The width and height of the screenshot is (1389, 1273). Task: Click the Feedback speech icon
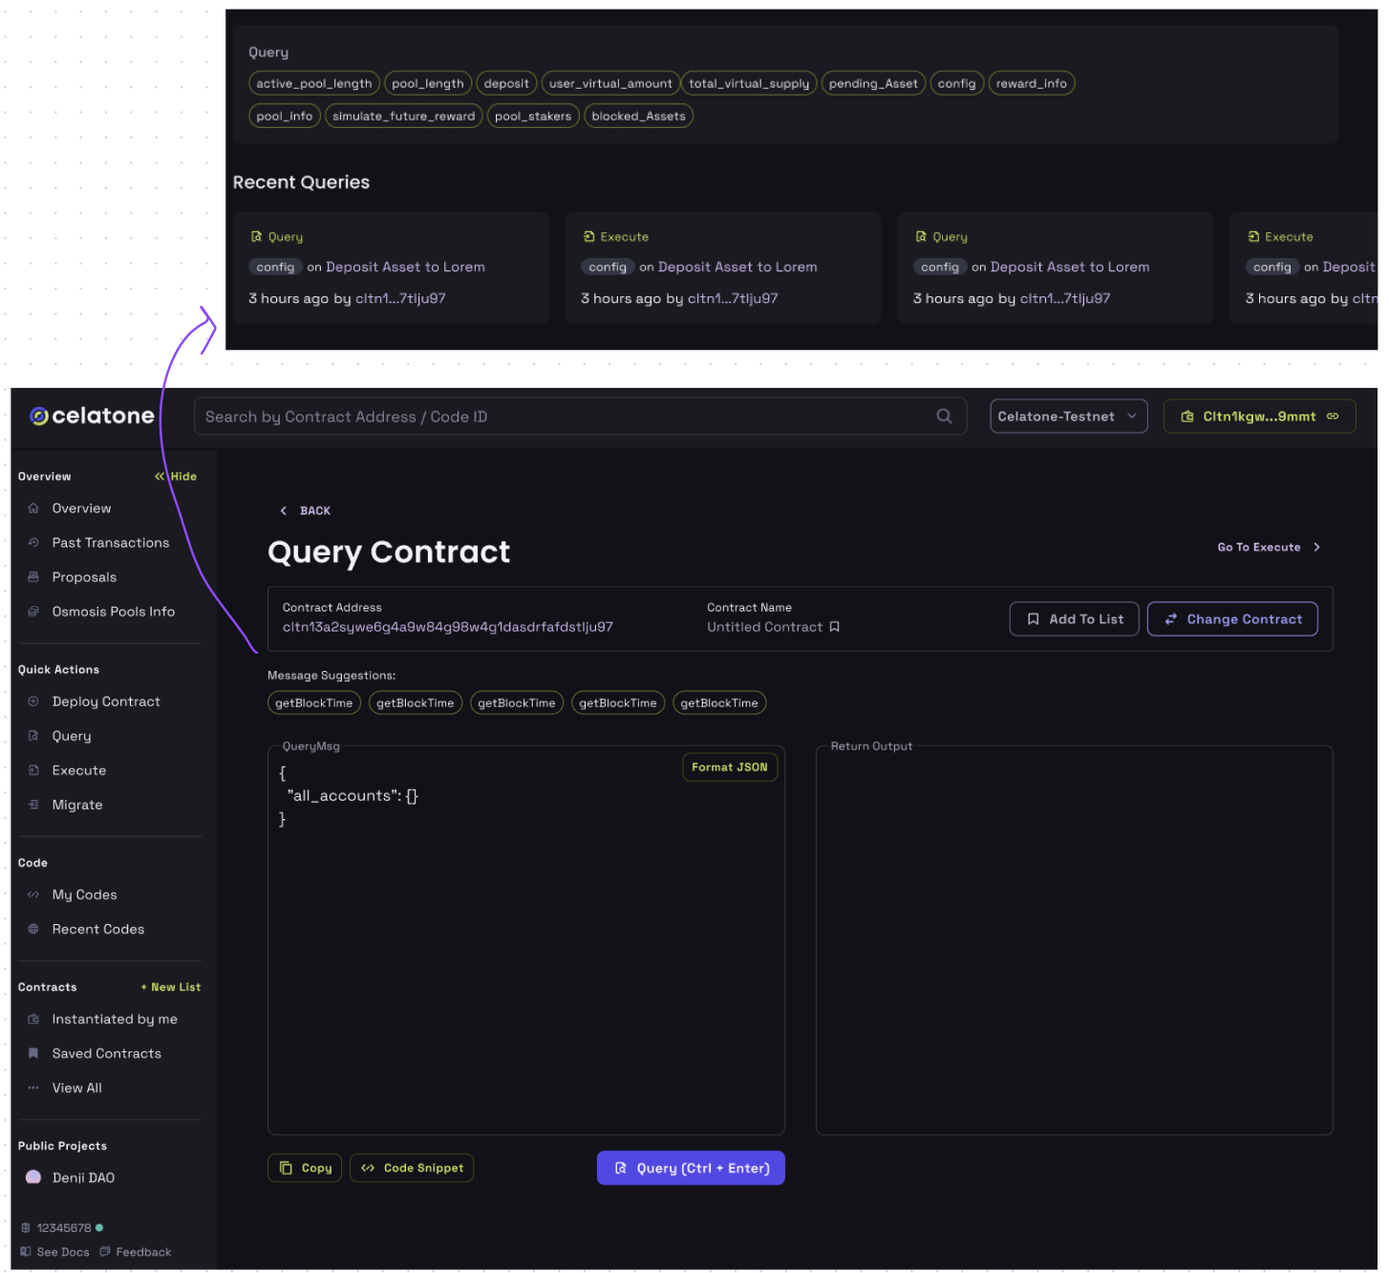(x=105, y=1252)
